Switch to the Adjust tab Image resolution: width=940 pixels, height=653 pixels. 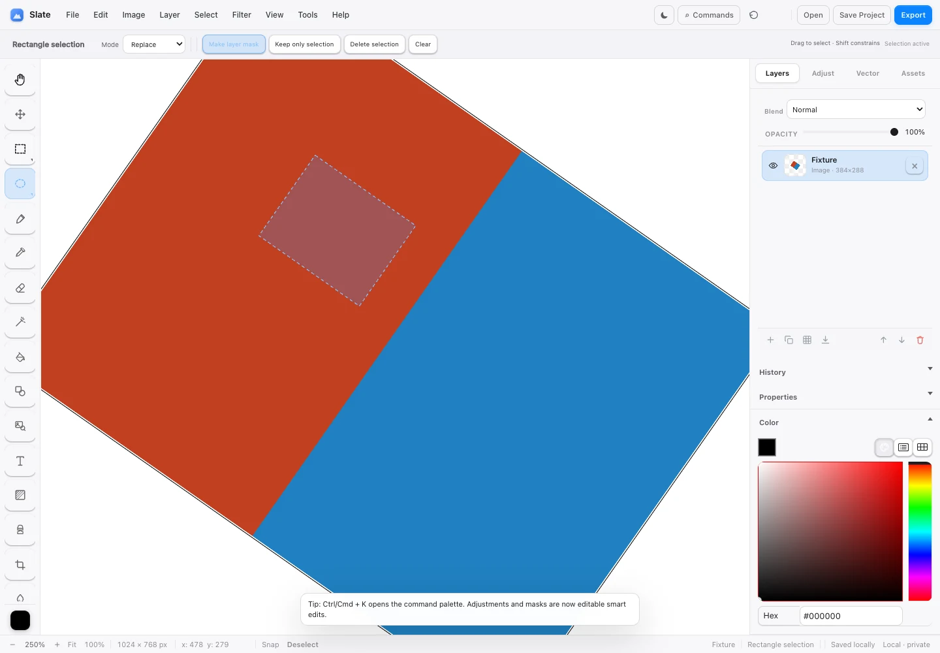823,73
